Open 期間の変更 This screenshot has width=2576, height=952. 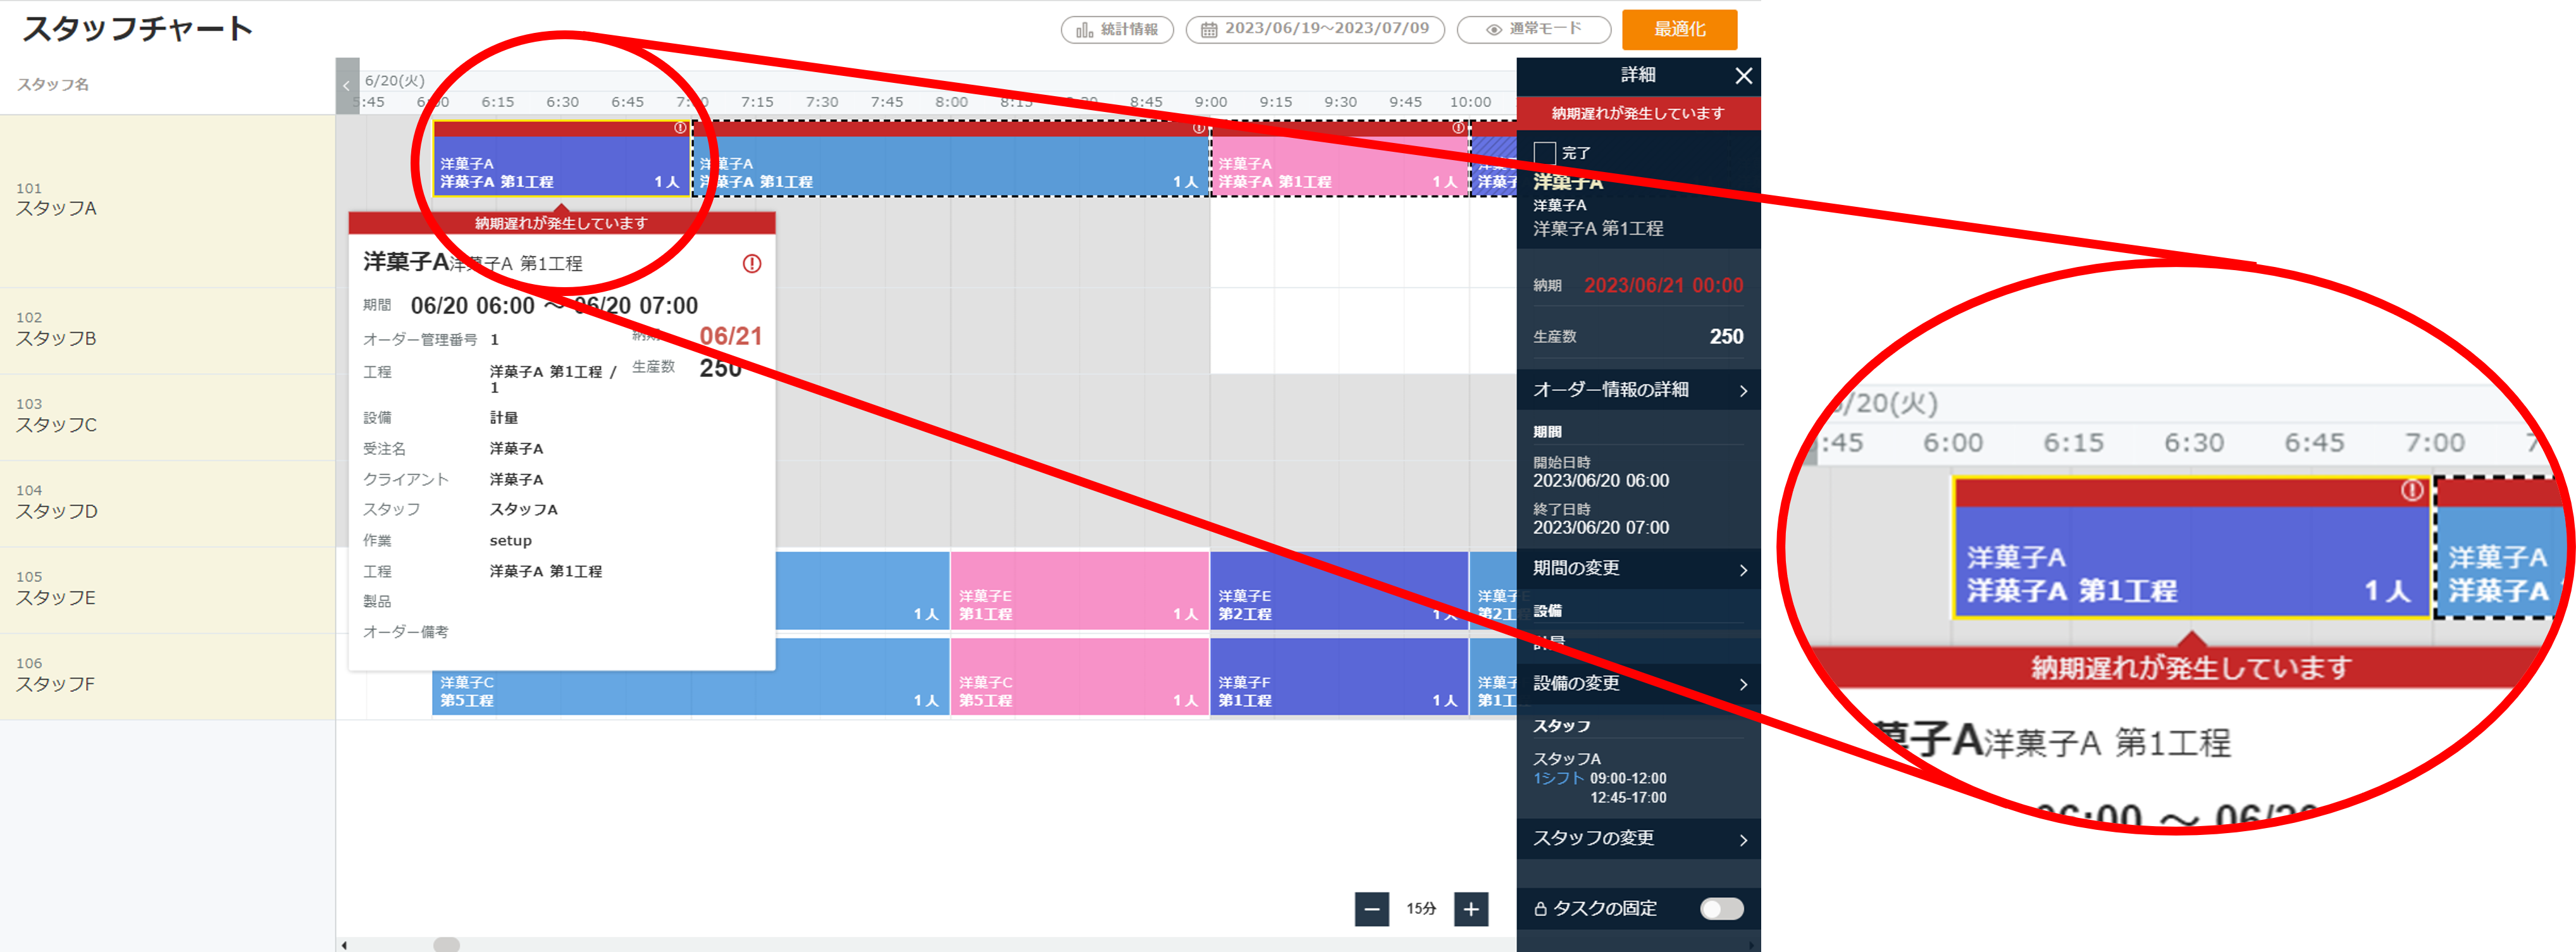tap(1638, 568)
